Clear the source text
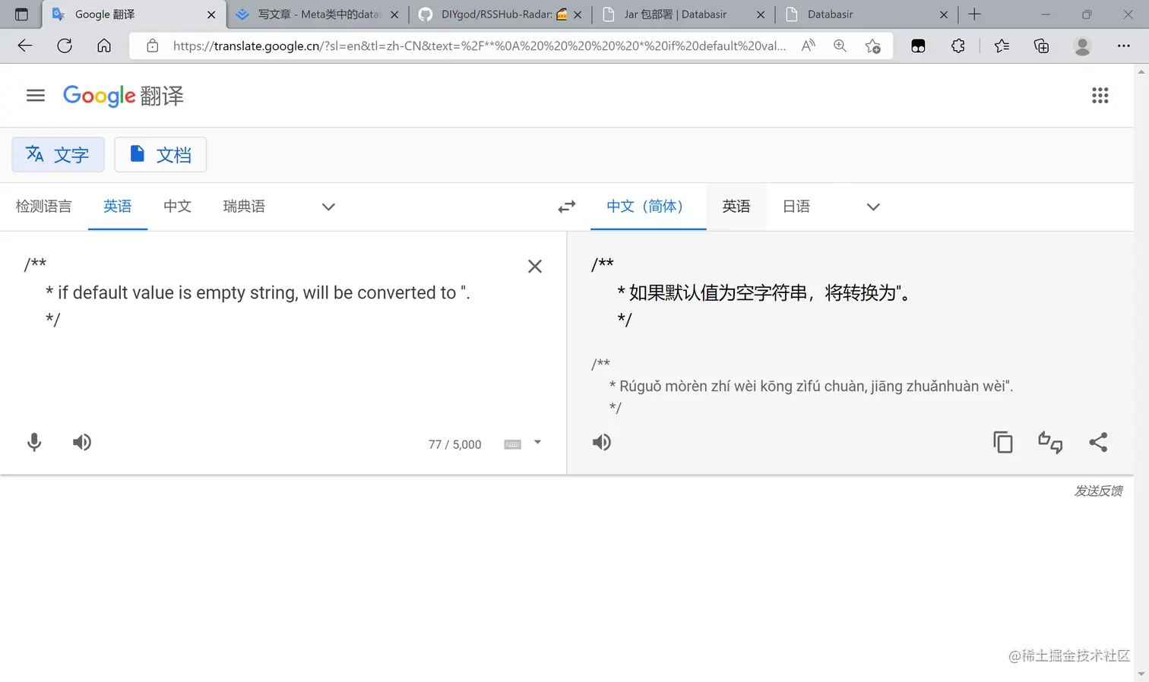Viewport: 1149px width, 682px height. click(x=535, y=267)
